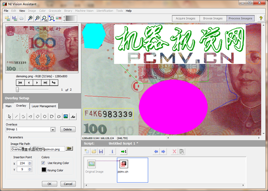Click the Process Images button

coord(240,18)
